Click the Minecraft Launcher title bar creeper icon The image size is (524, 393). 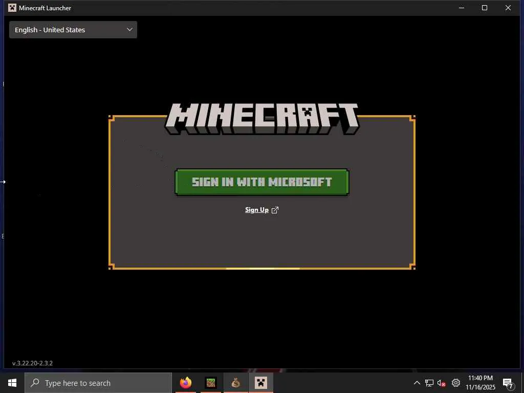click(x=12, y=8)
